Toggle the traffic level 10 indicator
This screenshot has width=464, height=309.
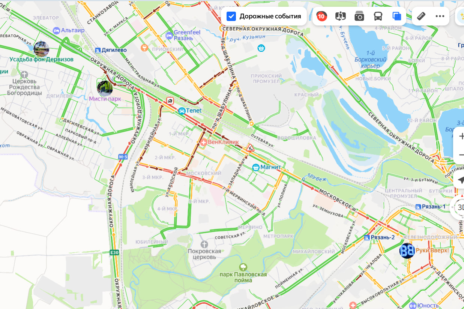click(x=321, y=16)
